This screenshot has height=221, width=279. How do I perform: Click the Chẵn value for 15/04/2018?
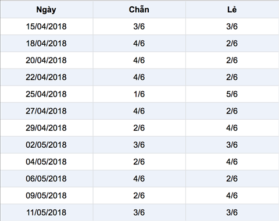(x=139, y=26)
